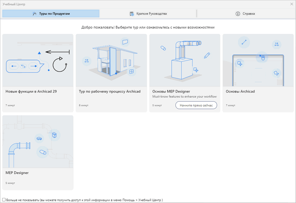Open the Основы Archicad tour thumbnail
Screen dimensions: 296x203
[258, 60]
